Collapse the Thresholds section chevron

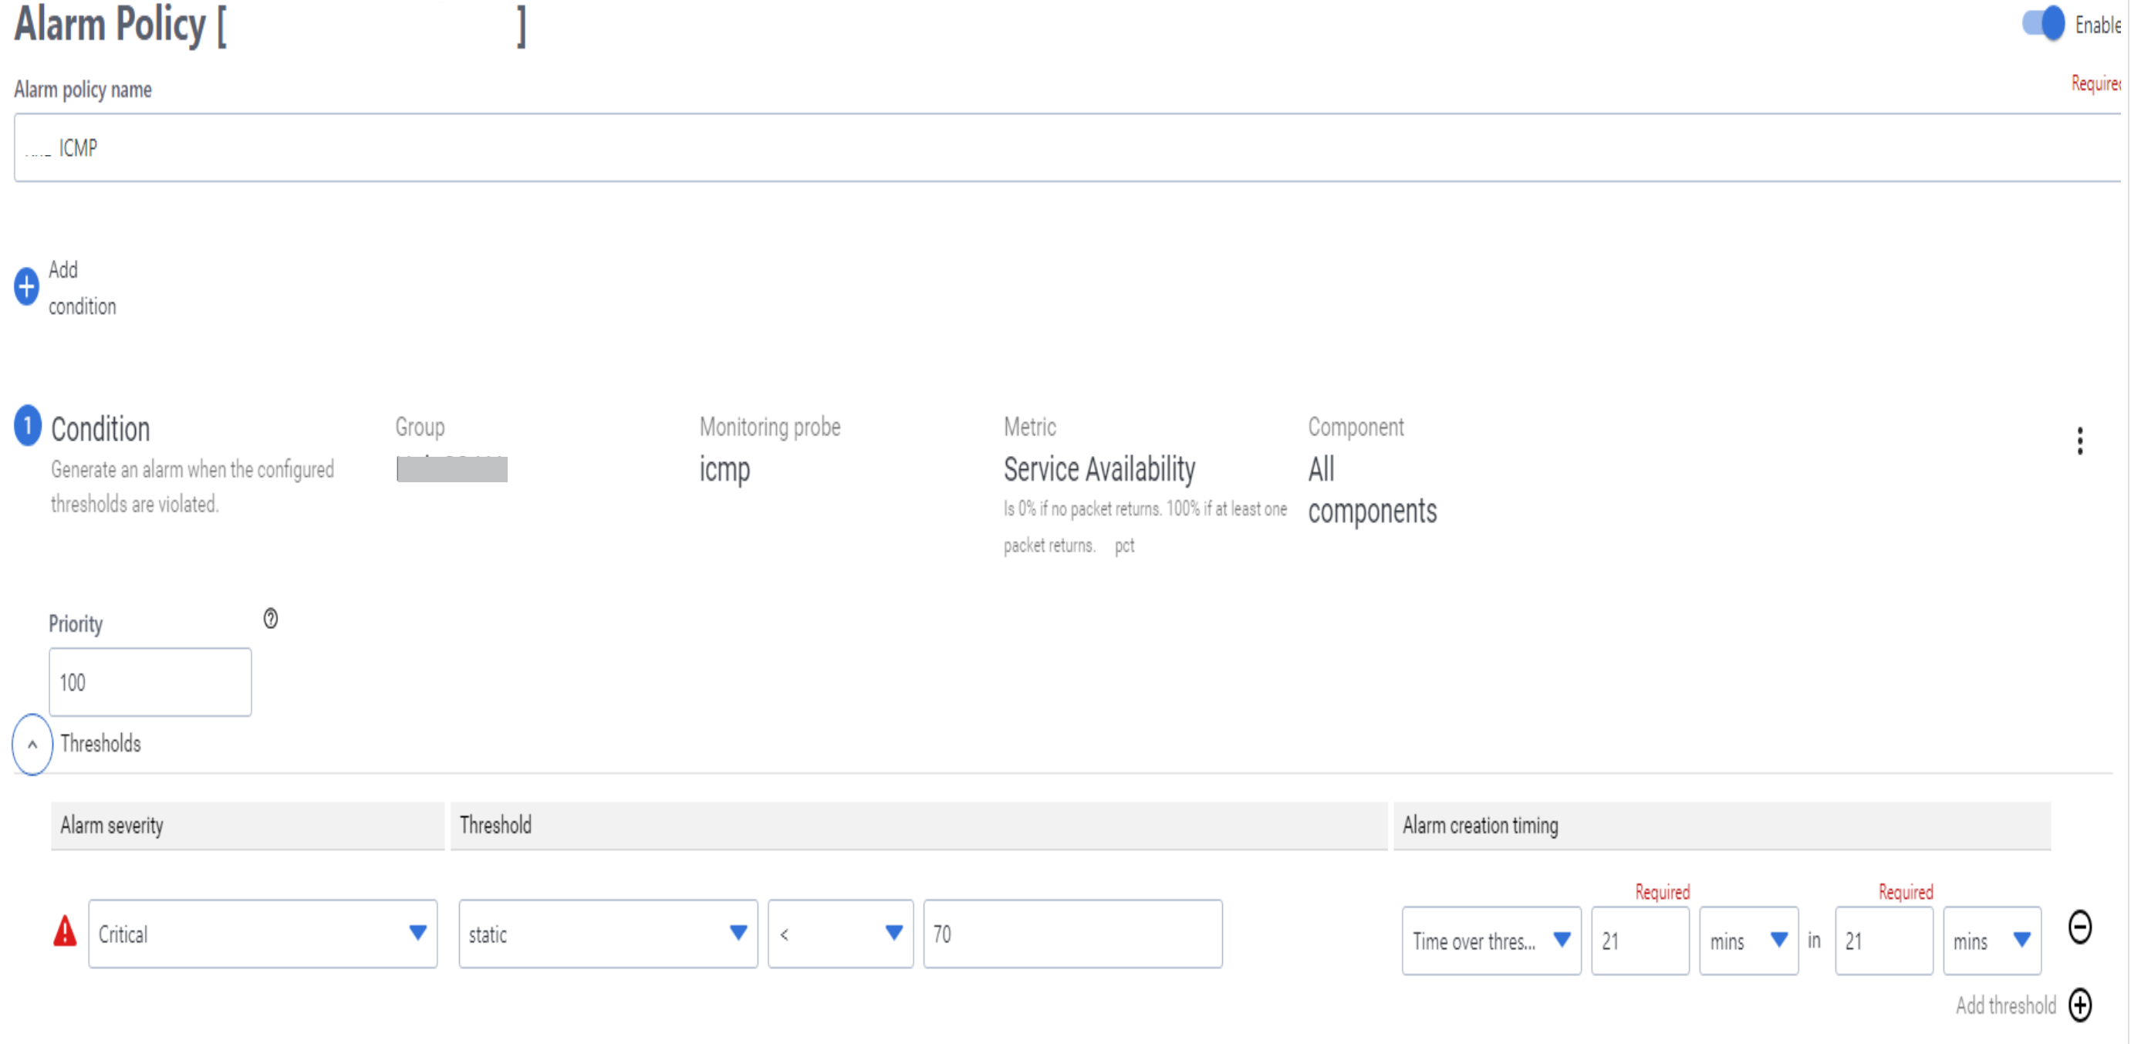tap(32, 745)
